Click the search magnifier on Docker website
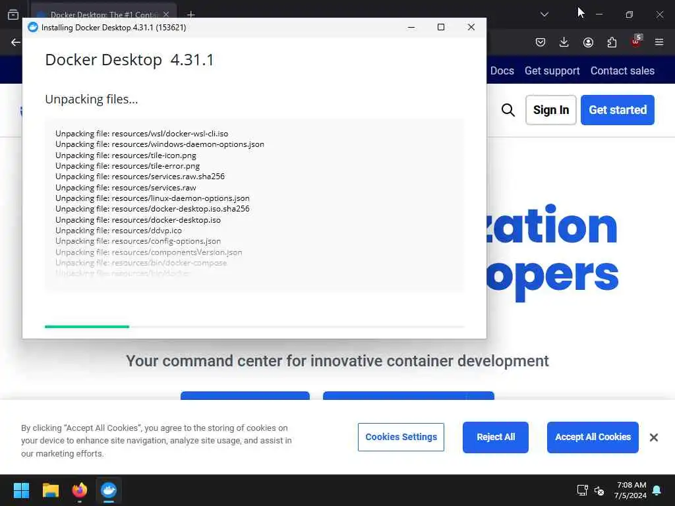 tap(508, 110)
